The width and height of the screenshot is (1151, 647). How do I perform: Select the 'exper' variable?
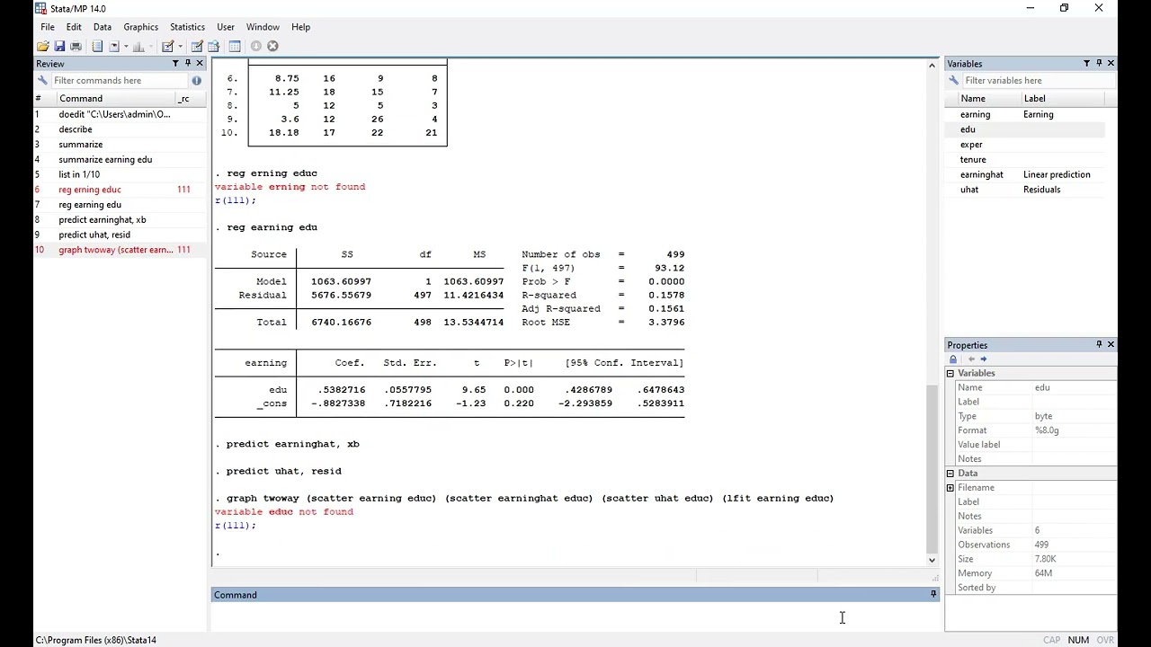point(970,145)
